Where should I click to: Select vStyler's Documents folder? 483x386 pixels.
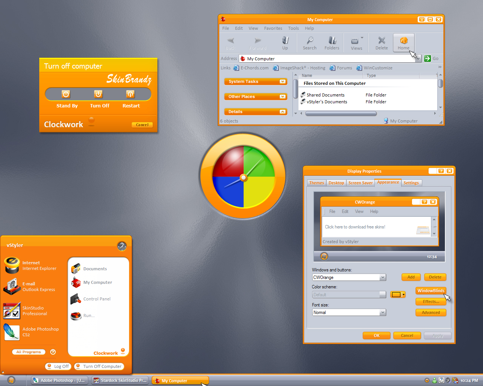coord(324,102)
